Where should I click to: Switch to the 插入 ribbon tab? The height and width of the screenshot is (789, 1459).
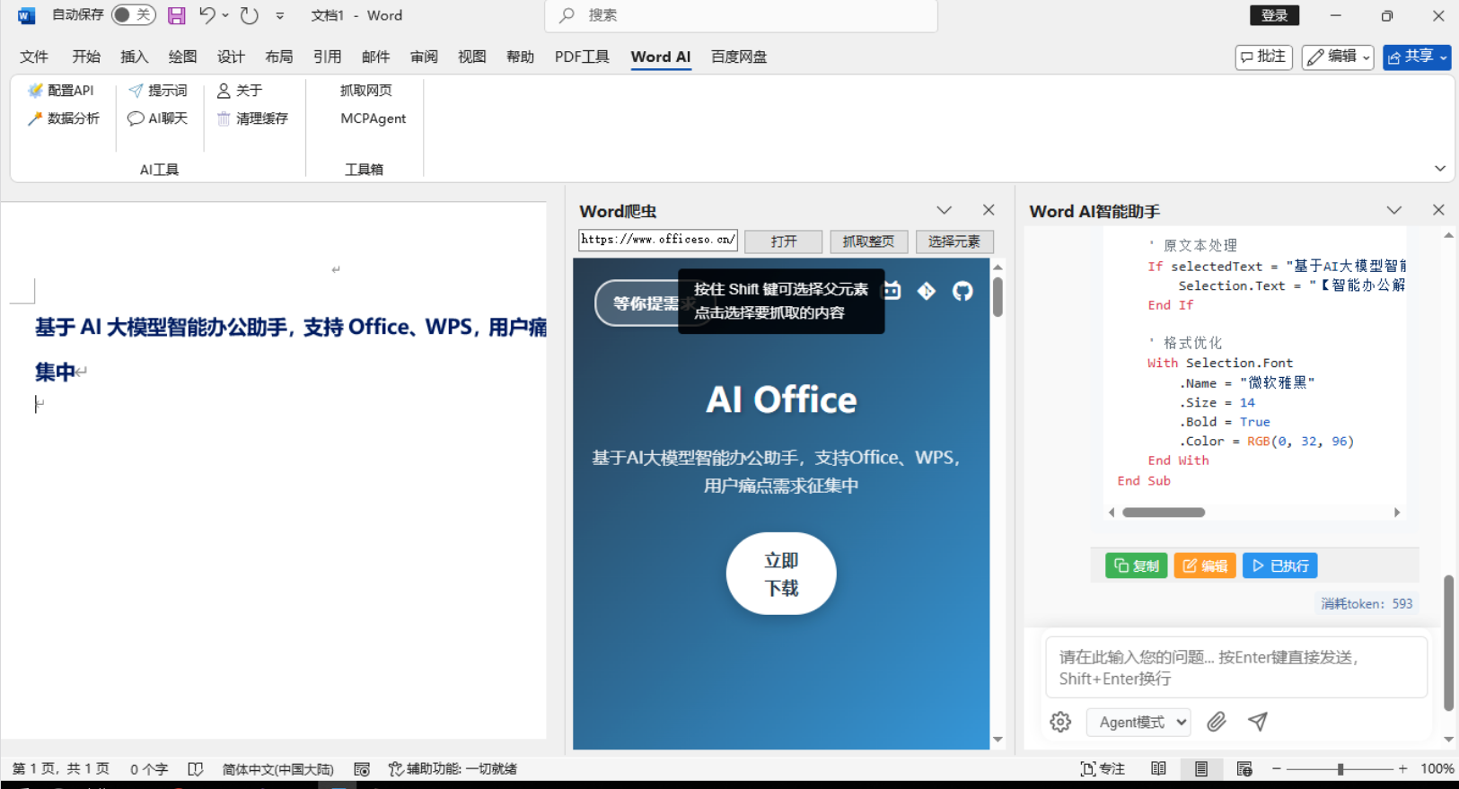[135, 57]
